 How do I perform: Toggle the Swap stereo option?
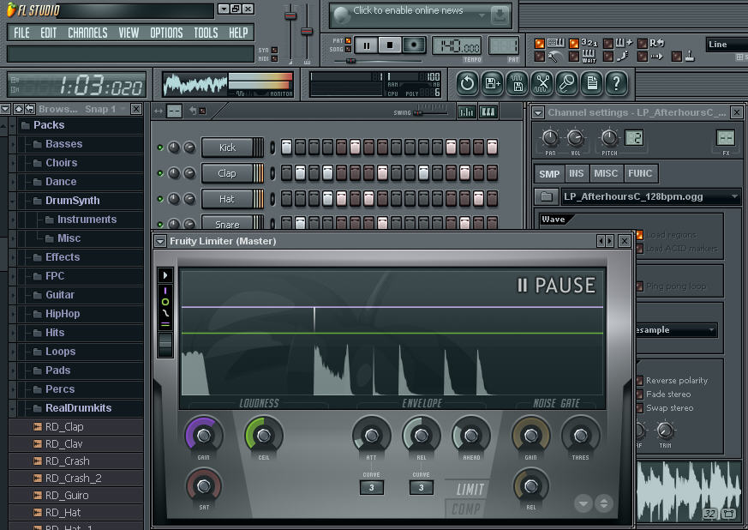click(639, 408)
